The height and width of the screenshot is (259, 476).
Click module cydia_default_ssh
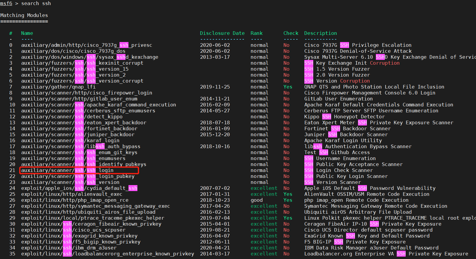tap(79, 188)
